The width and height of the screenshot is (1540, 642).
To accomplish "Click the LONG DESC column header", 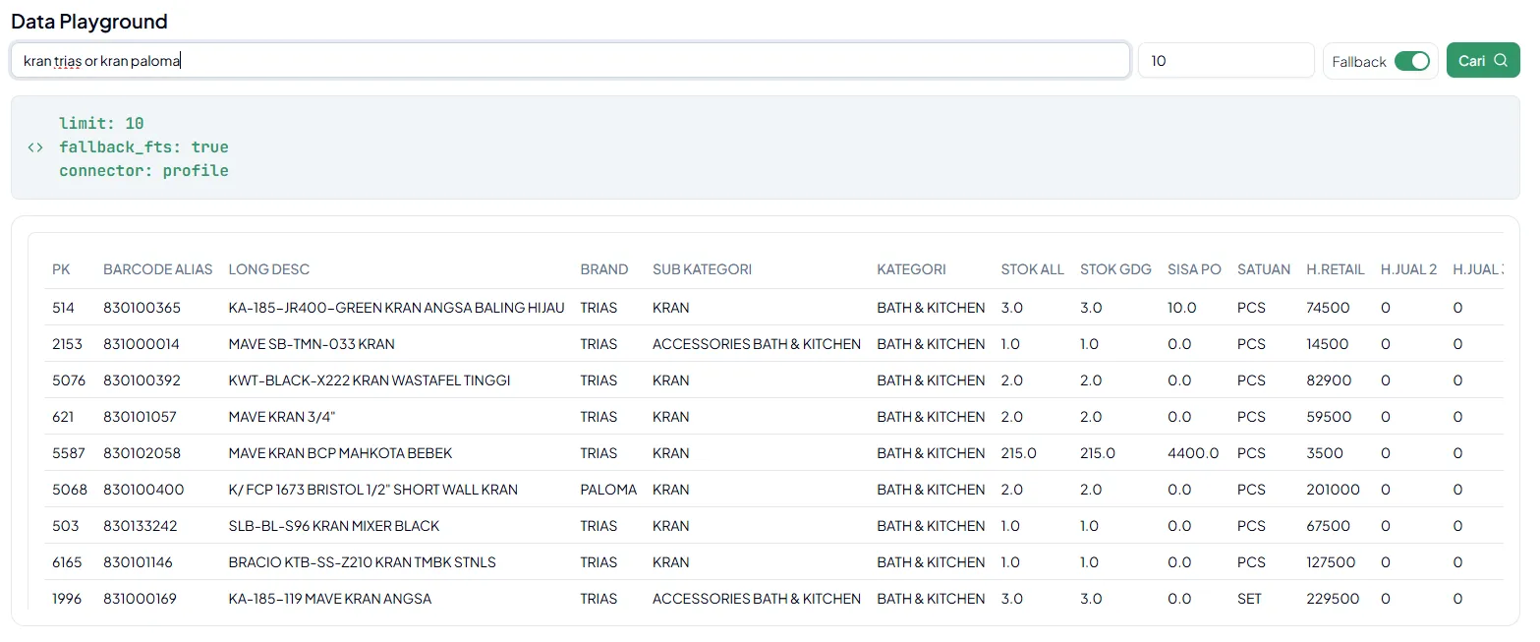I will [x=268, y=269].
